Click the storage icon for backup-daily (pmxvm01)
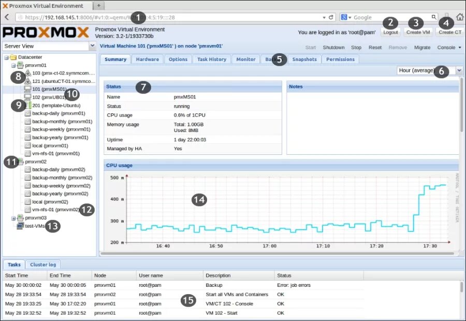Screen dimensions: 466x321 [x=27, y=113]
